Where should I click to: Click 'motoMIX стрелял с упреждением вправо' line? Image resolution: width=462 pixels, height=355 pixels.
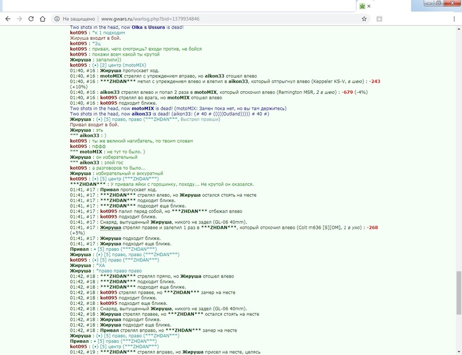pos(163,76)
